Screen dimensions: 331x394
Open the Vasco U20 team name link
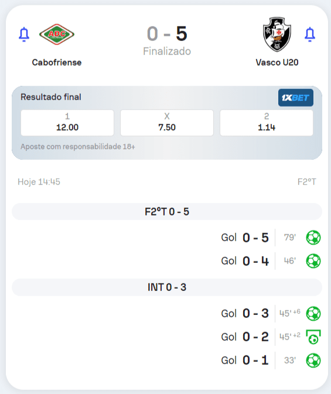click(277, 62)
